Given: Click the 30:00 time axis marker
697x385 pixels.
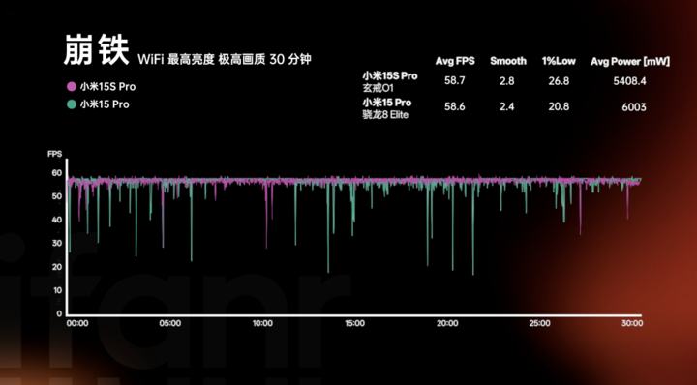Looking at the screenshot, I should 631,323.
